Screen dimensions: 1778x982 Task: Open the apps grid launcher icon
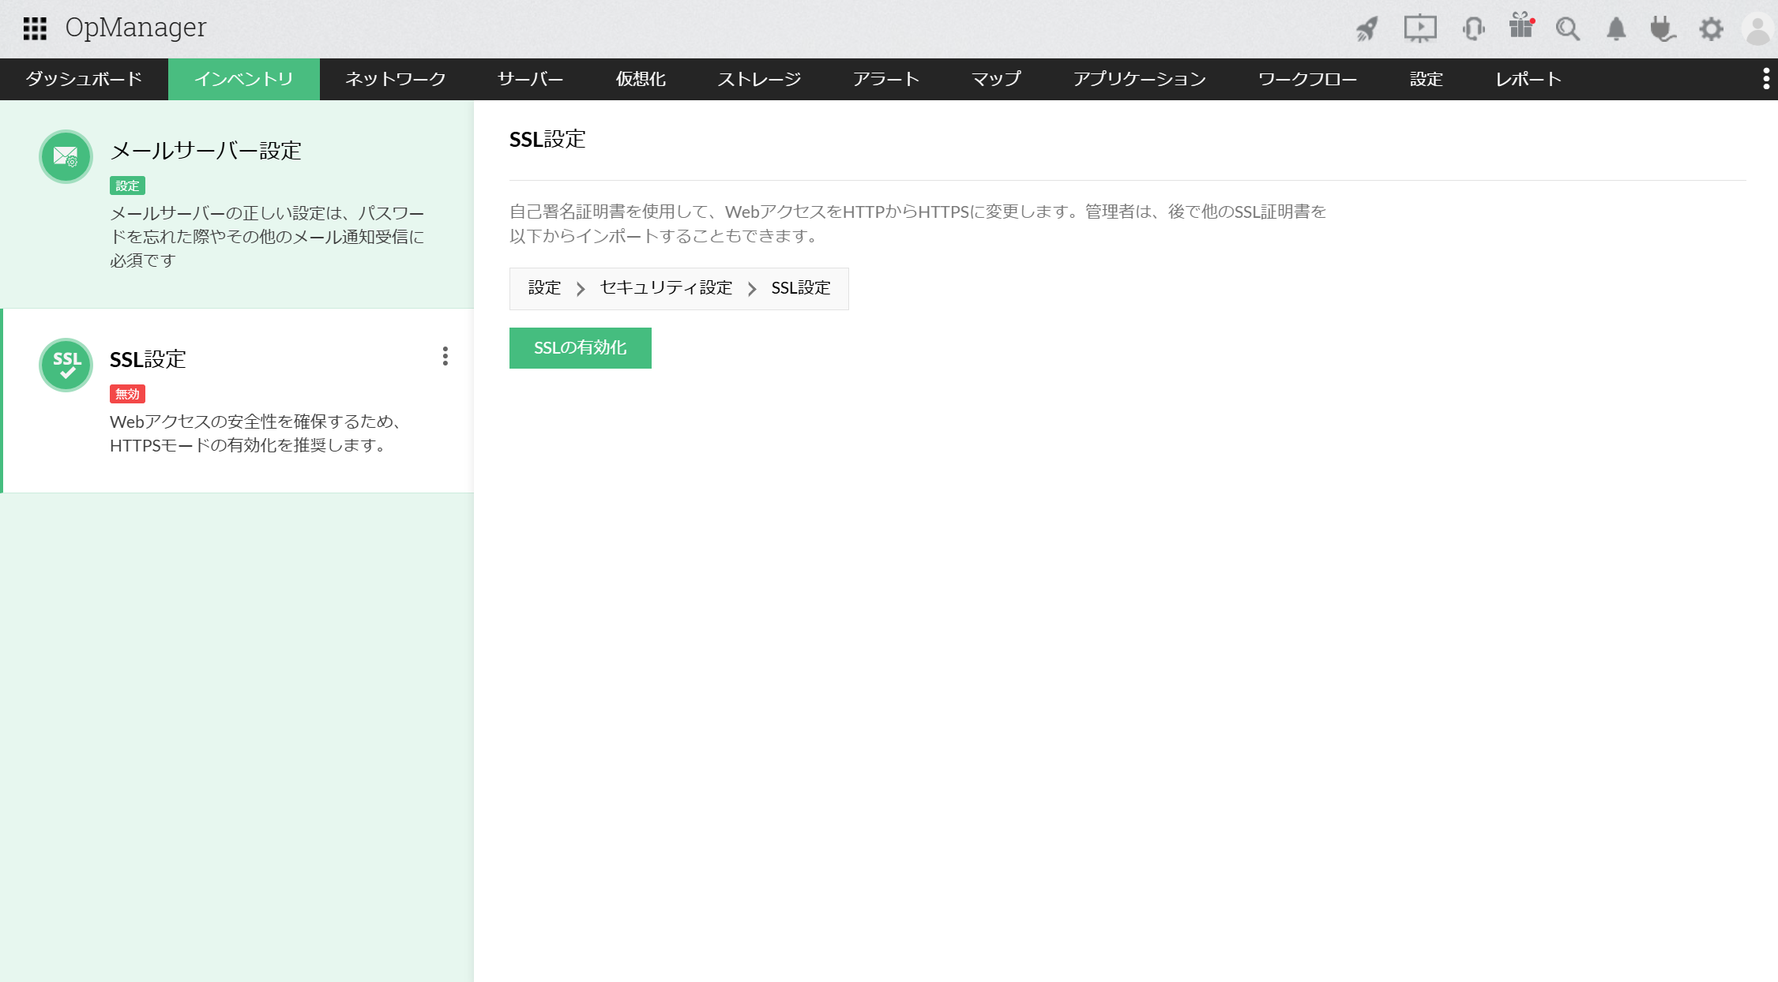click(35, 28)
